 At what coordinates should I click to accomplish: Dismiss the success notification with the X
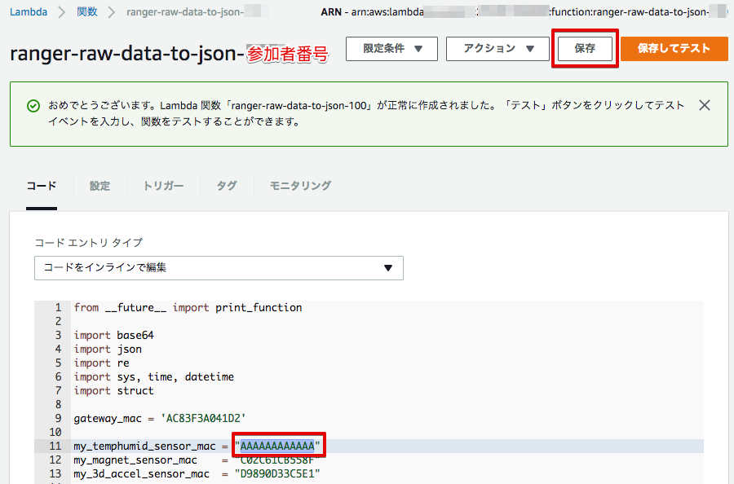[x=704, y=105]
